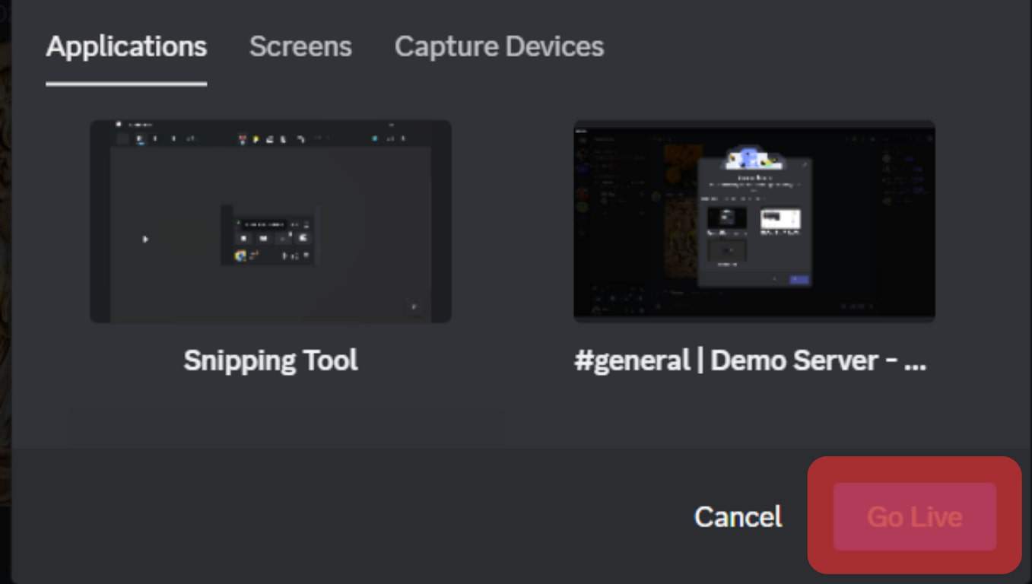Select the Capture Devices tab
This screenshot has width=1032, height=584.
[499, 47]
